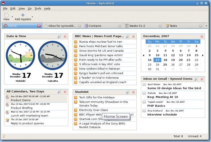Close the Tasks tab

pos(201,26)
